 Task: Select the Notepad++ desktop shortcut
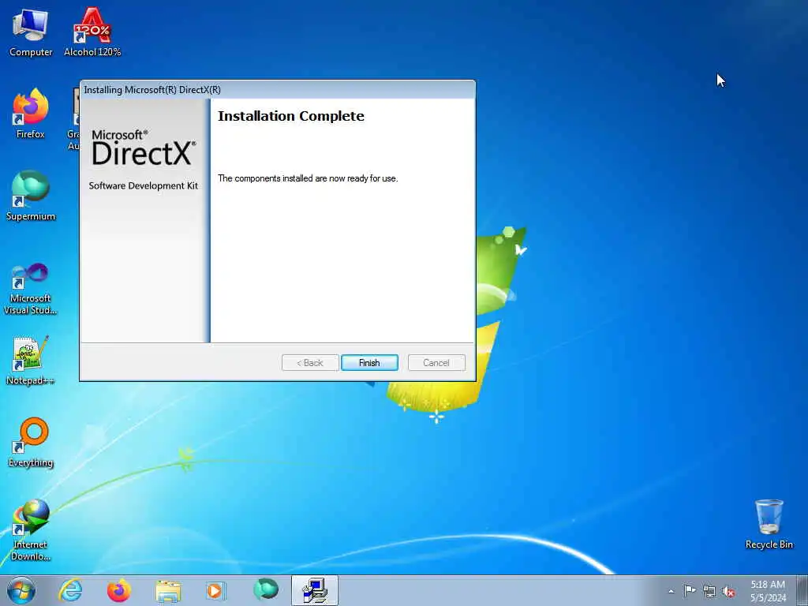pyautogui.click(x=31, y=361)
